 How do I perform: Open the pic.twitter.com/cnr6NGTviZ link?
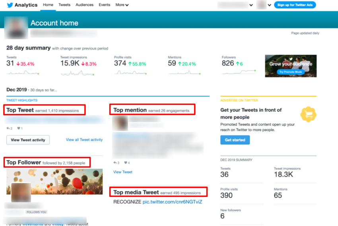(x=172, y=202)
